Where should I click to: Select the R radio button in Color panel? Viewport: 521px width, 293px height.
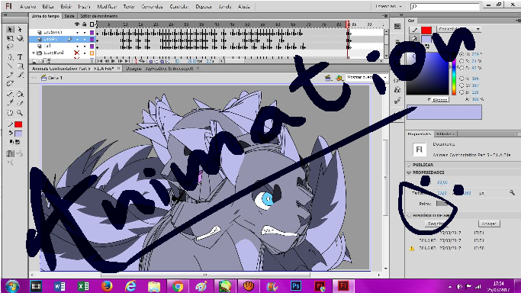(462, 79)
